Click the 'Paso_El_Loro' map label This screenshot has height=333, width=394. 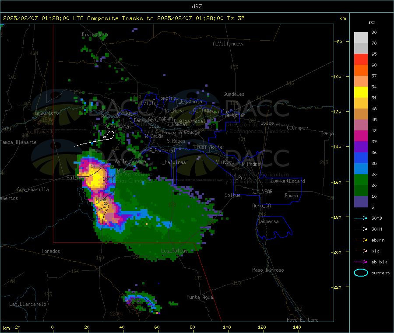tap(303, 320)
